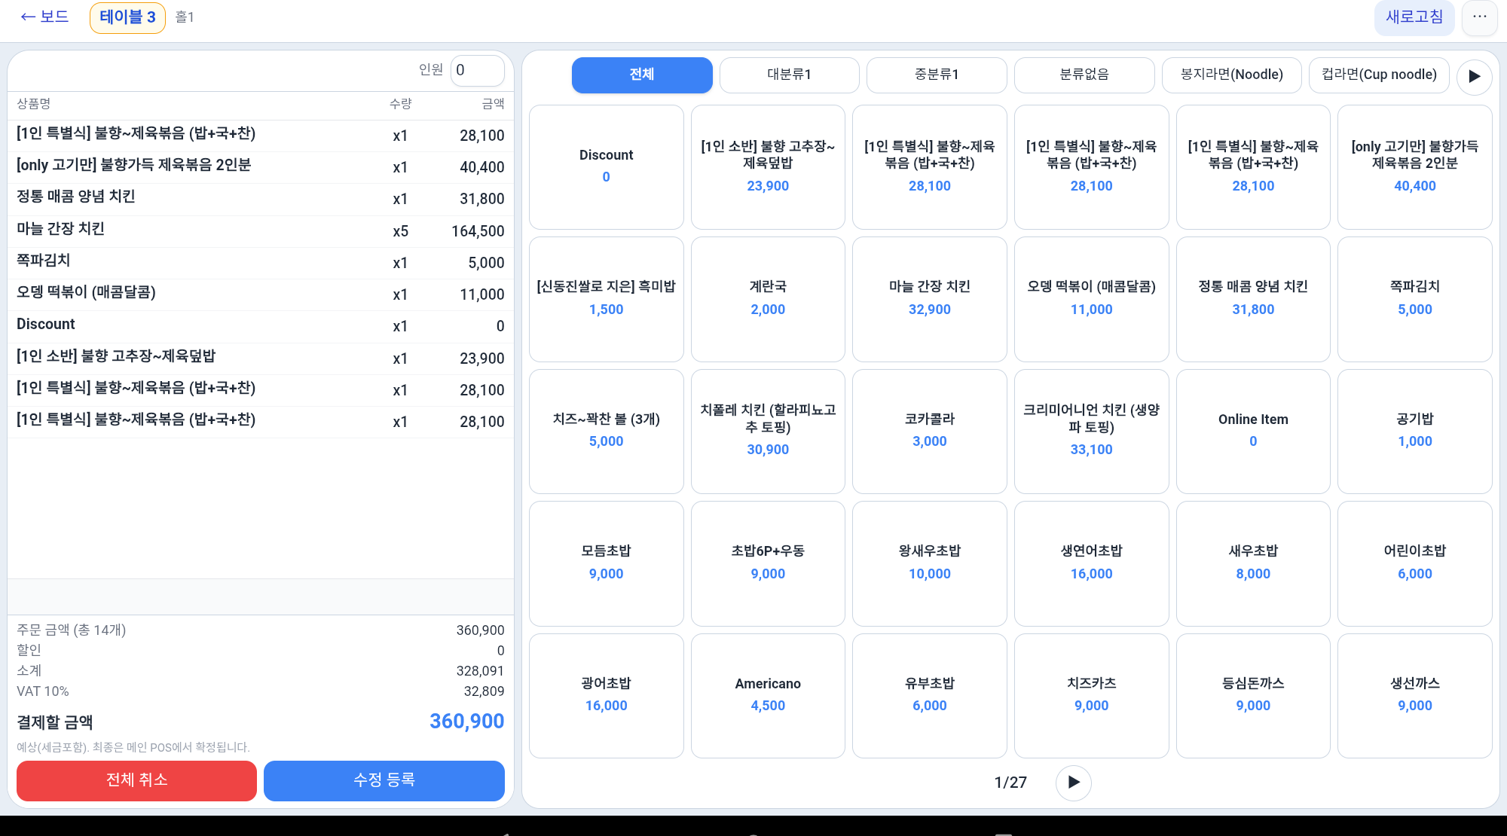1507x836 pixels.
Task: Click the 수정 등록 button
Action: pyautogui.click(x=384, y=780)
